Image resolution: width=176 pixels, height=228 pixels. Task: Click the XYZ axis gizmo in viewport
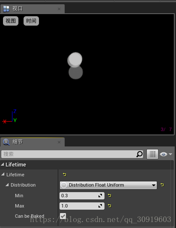click(x=9, y=117)
